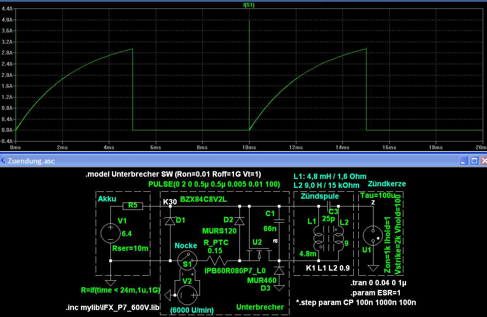The height and width of the screenshot is (317, 487).
Task: Select the .model Unterbrecher SW directive text
Action: [176, 174]
